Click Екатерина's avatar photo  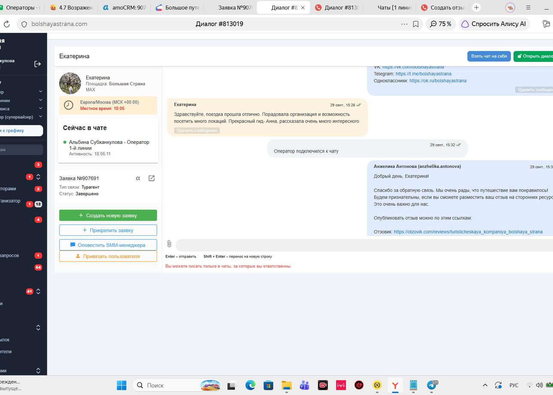click(x=70, y=83)
